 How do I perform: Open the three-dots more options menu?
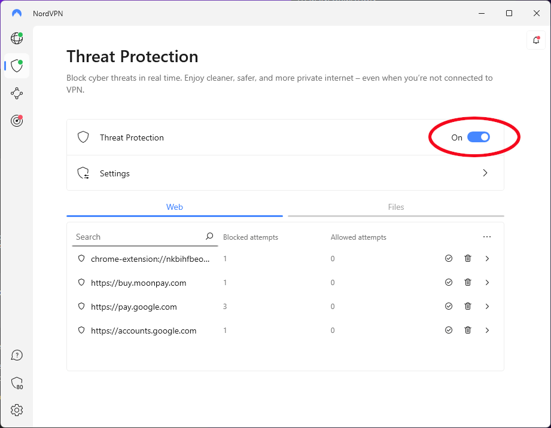[x=487, y=237]
